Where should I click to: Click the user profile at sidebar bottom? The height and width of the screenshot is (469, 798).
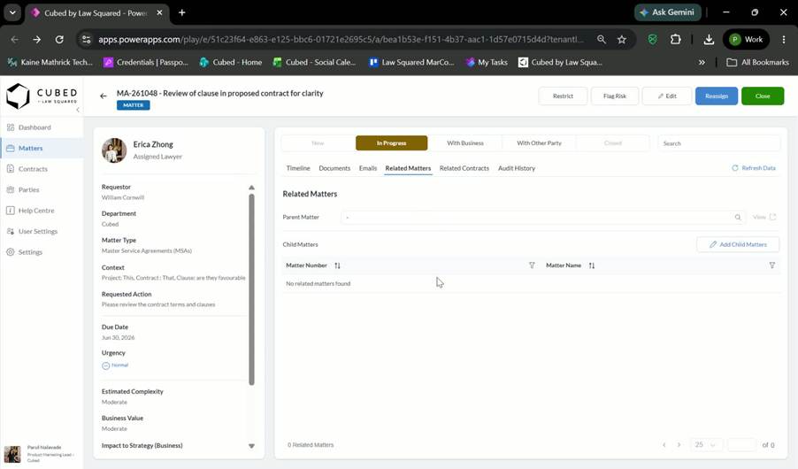pos(41,454)
